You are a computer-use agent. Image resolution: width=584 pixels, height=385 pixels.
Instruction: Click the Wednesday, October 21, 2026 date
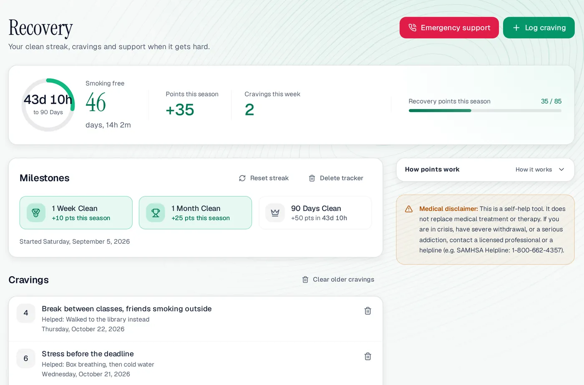(86, 374)
